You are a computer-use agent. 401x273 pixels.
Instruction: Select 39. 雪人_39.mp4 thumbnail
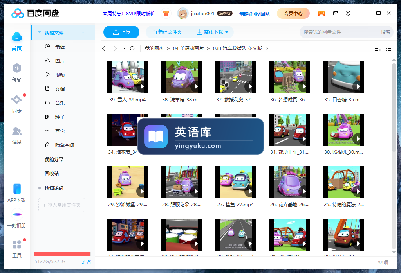pos(127,77)
